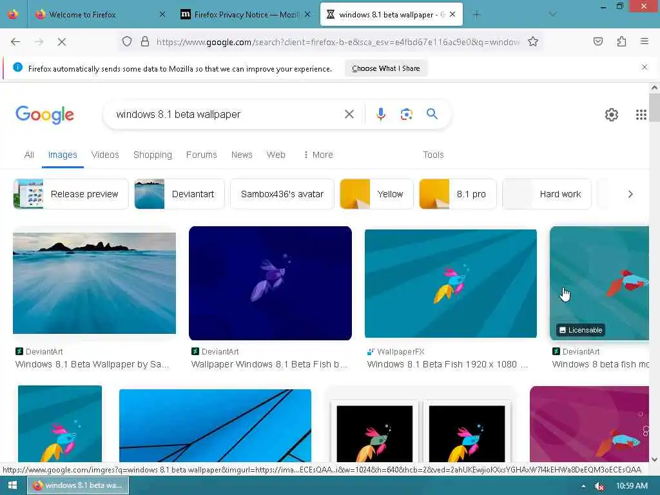Open Wallpaper Windows 8.1 Beta Fish link
Image resolution: width=660 pixels, height=495 pixels.
(x=269, y=365)
